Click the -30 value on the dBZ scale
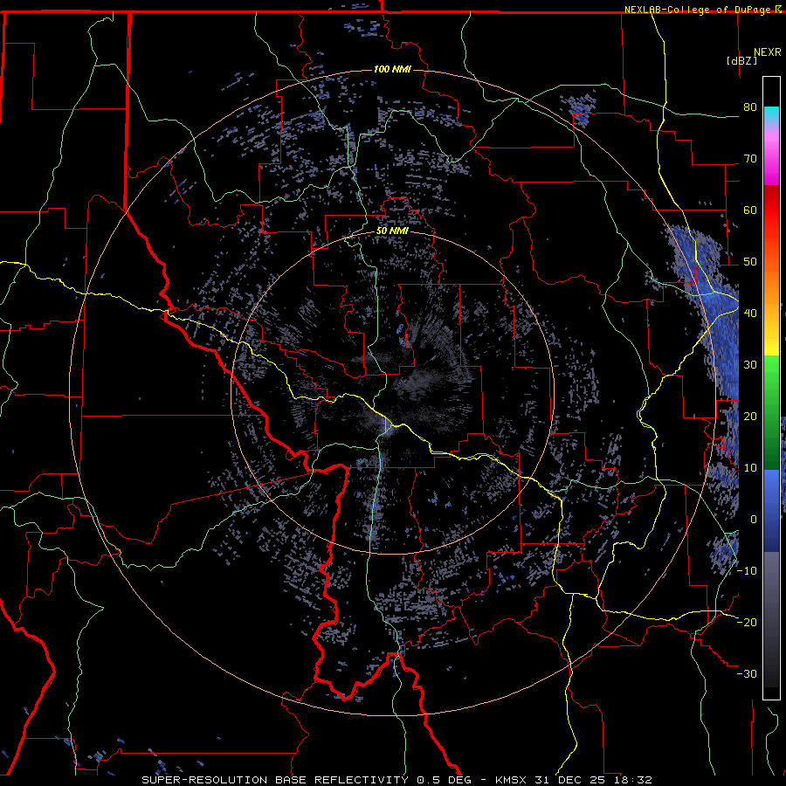Viewport: 786px width, 786px height. tap(747, 673)
